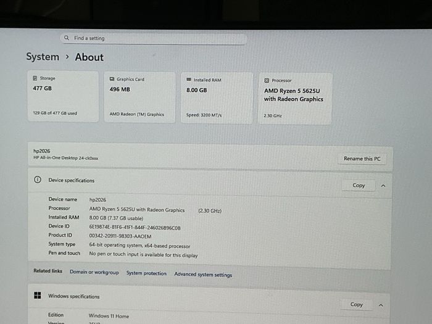Click the search magnifier icon
This screenshot has height=324, width=432.
(67, 38)
